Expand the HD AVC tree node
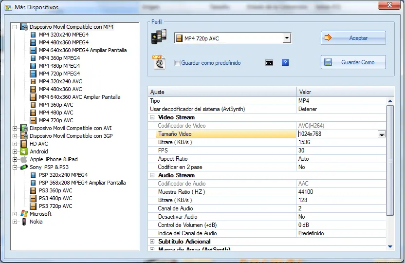405x263 pixels. pyautogui.click(x=15, y=144)
